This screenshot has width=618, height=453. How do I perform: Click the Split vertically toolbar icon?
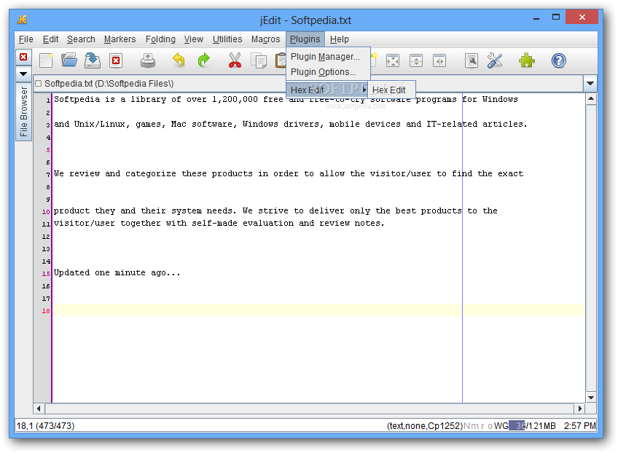439,60
